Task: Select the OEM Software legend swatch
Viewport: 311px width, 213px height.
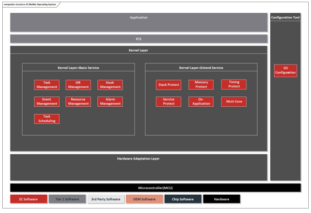Action: pos(145,199)
